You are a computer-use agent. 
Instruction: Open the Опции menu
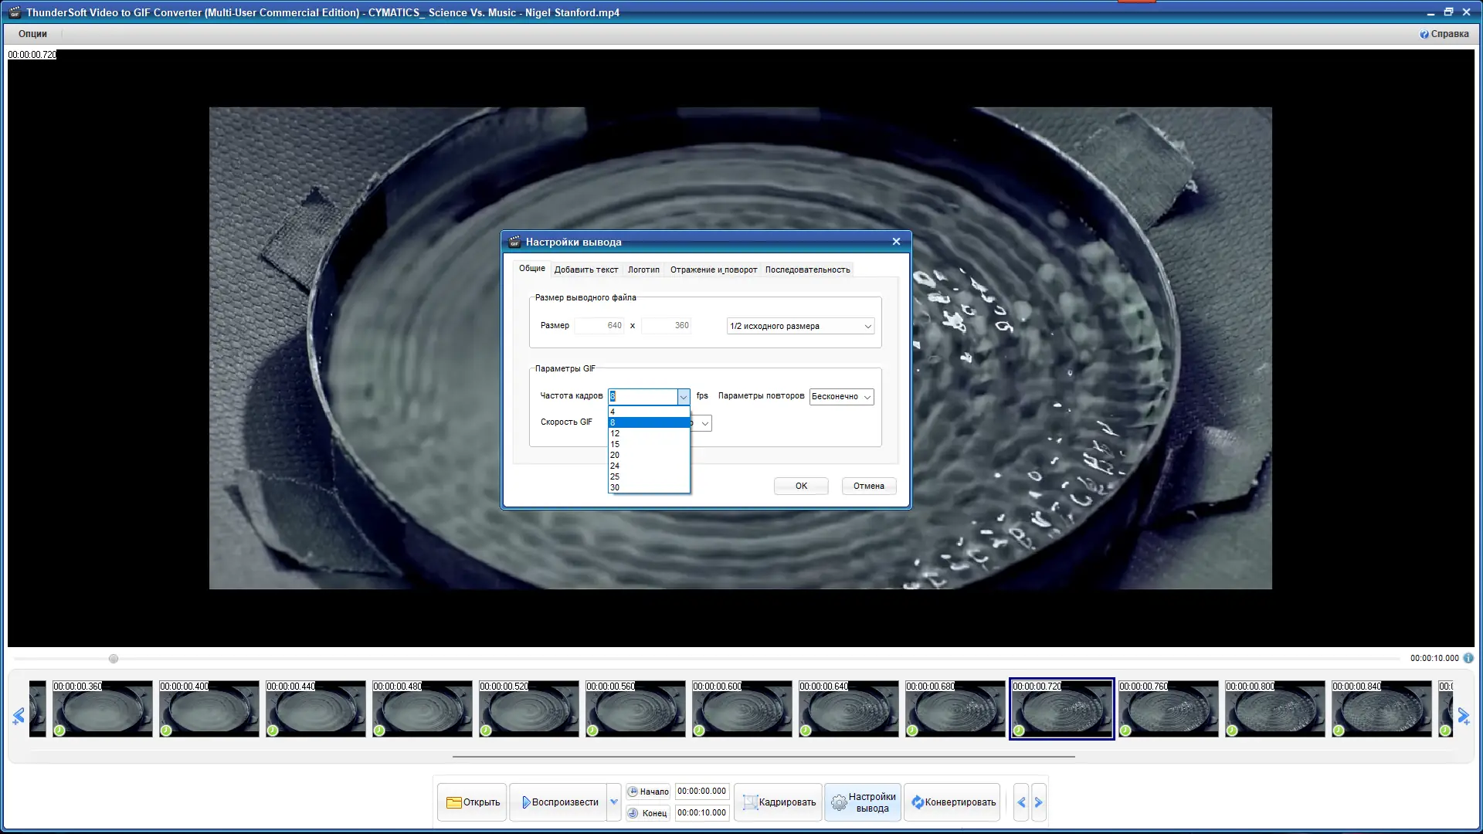pyautogui.click(x=32, y=34)
